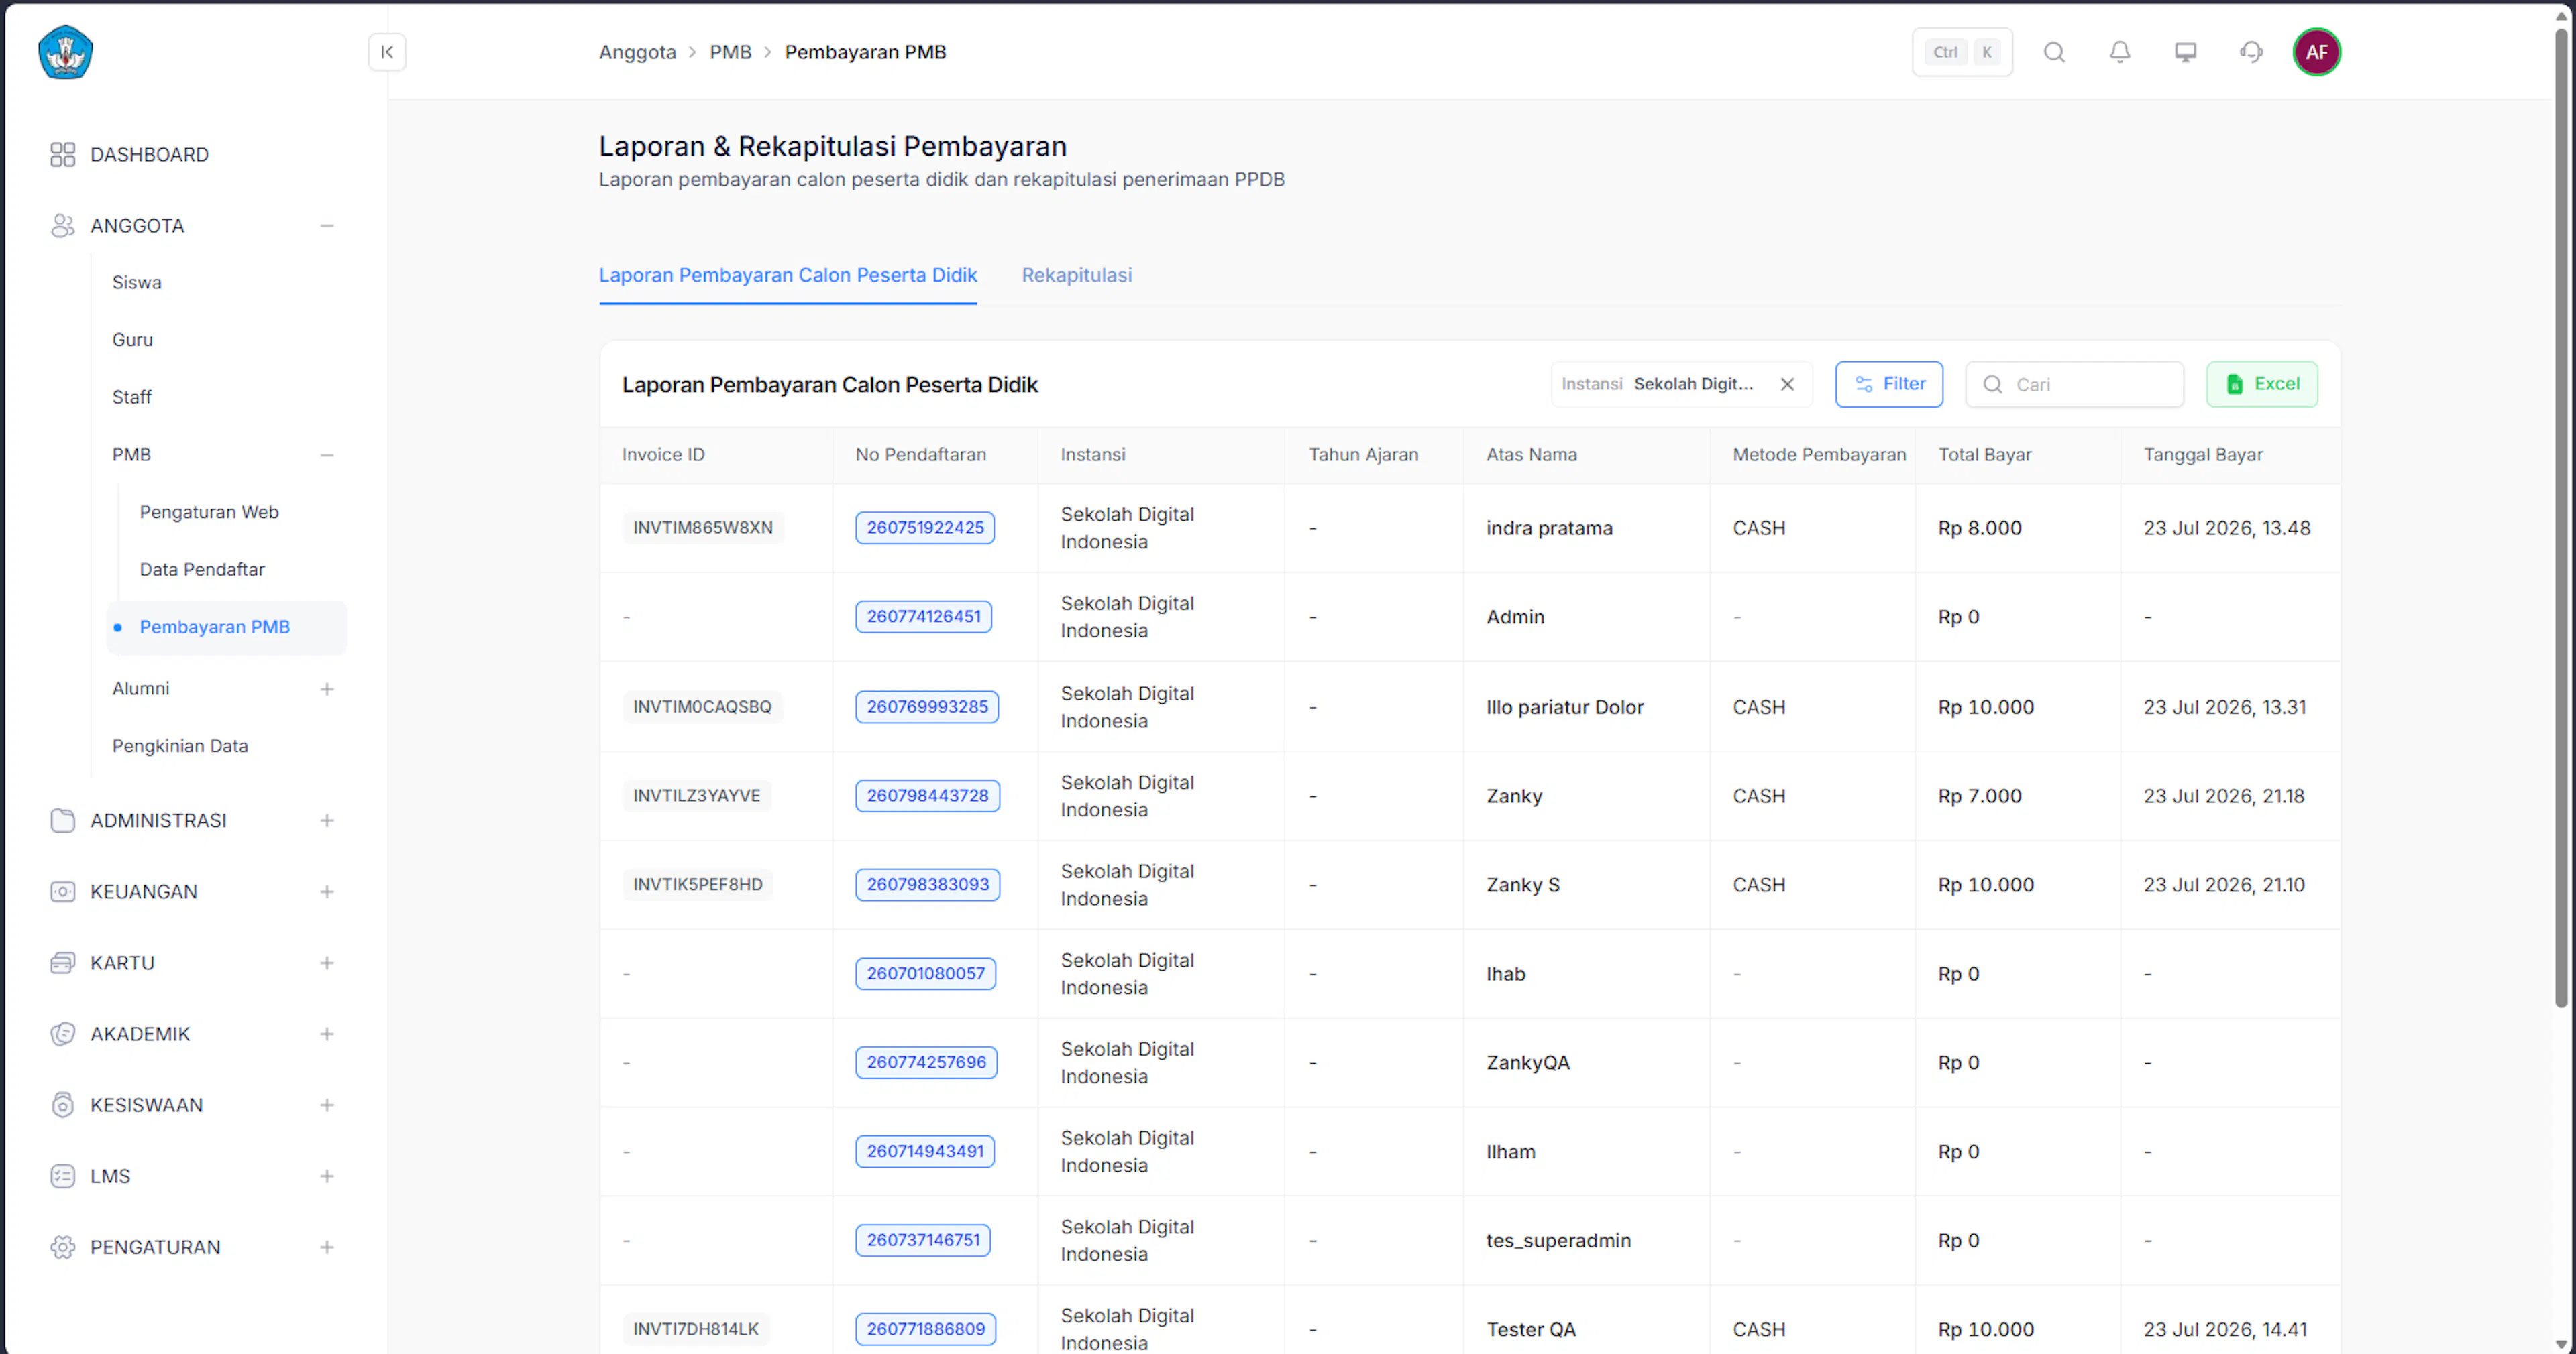The height and width of the screenshot is (1354, 2576).
Task: Open the Siswa menu item
Action: [x=137, y=283]
